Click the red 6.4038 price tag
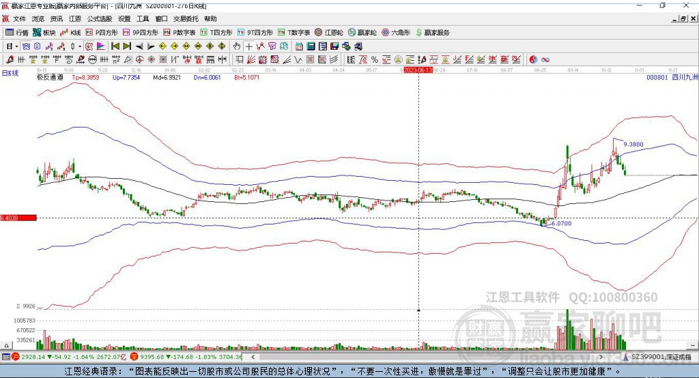 click(18, 218)
